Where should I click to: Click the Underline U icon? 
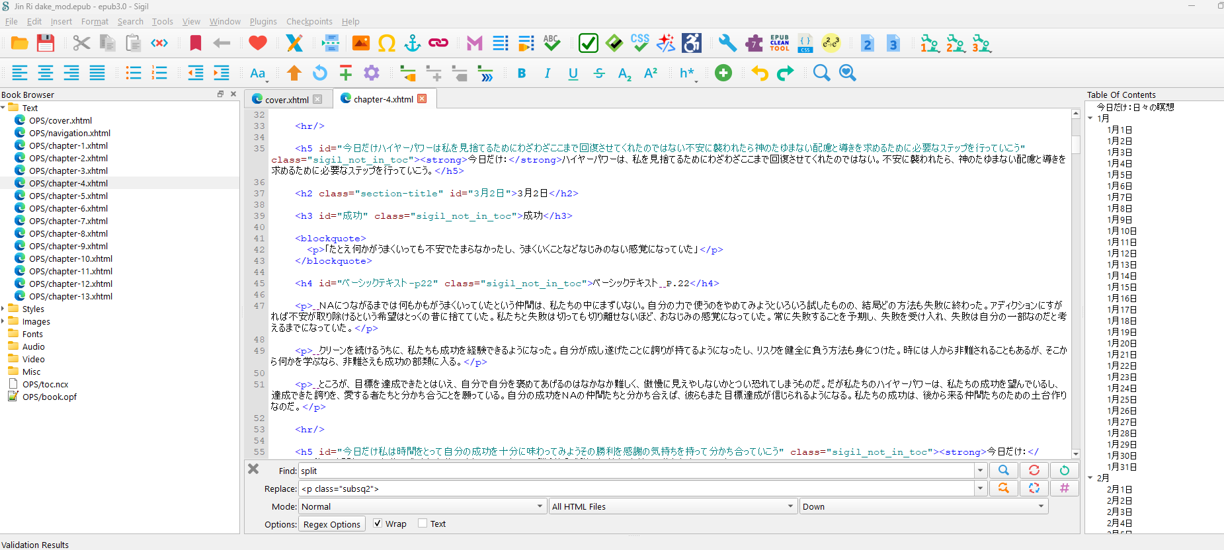(573, 73)
